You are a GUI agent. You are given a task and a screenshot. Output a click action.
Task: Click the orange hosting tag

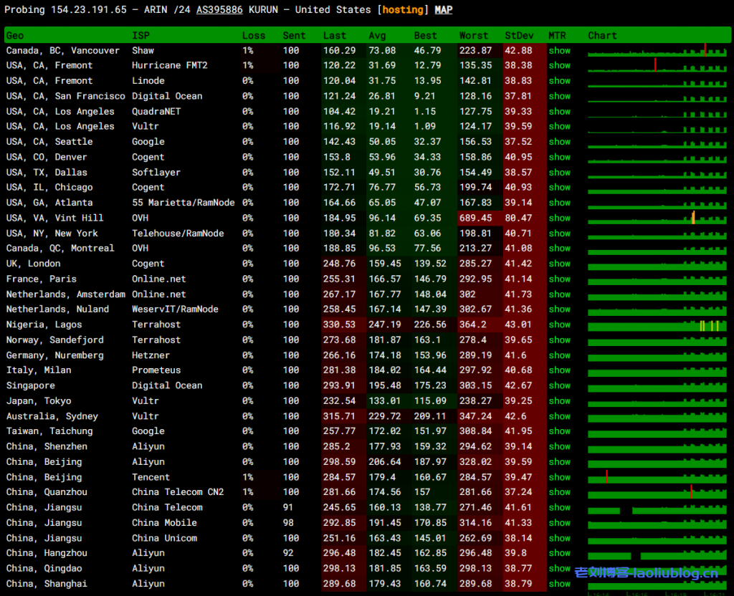point(406,10)
